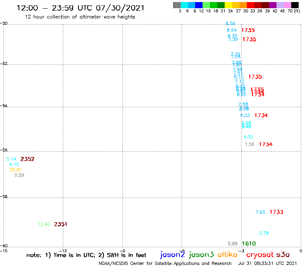This screenshot has width=304, height=267.
Task: Click the 'Time is in UTC' note text
Action: (x=74, y=255)
